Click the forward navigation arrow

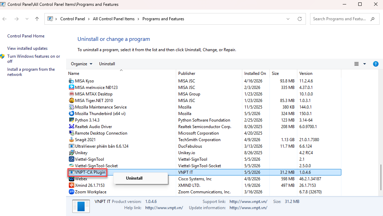point(17,19)
